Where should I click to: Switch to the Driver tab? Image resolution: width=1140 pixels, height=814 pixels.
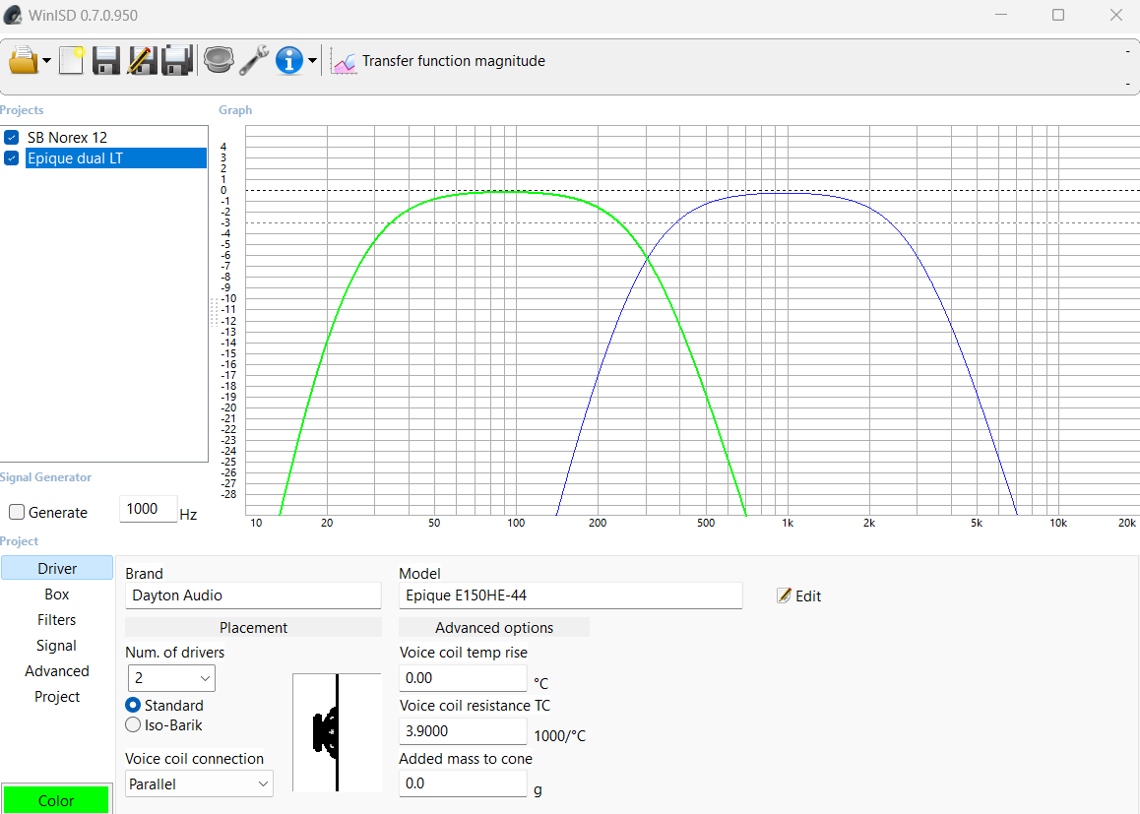point(57,568)
